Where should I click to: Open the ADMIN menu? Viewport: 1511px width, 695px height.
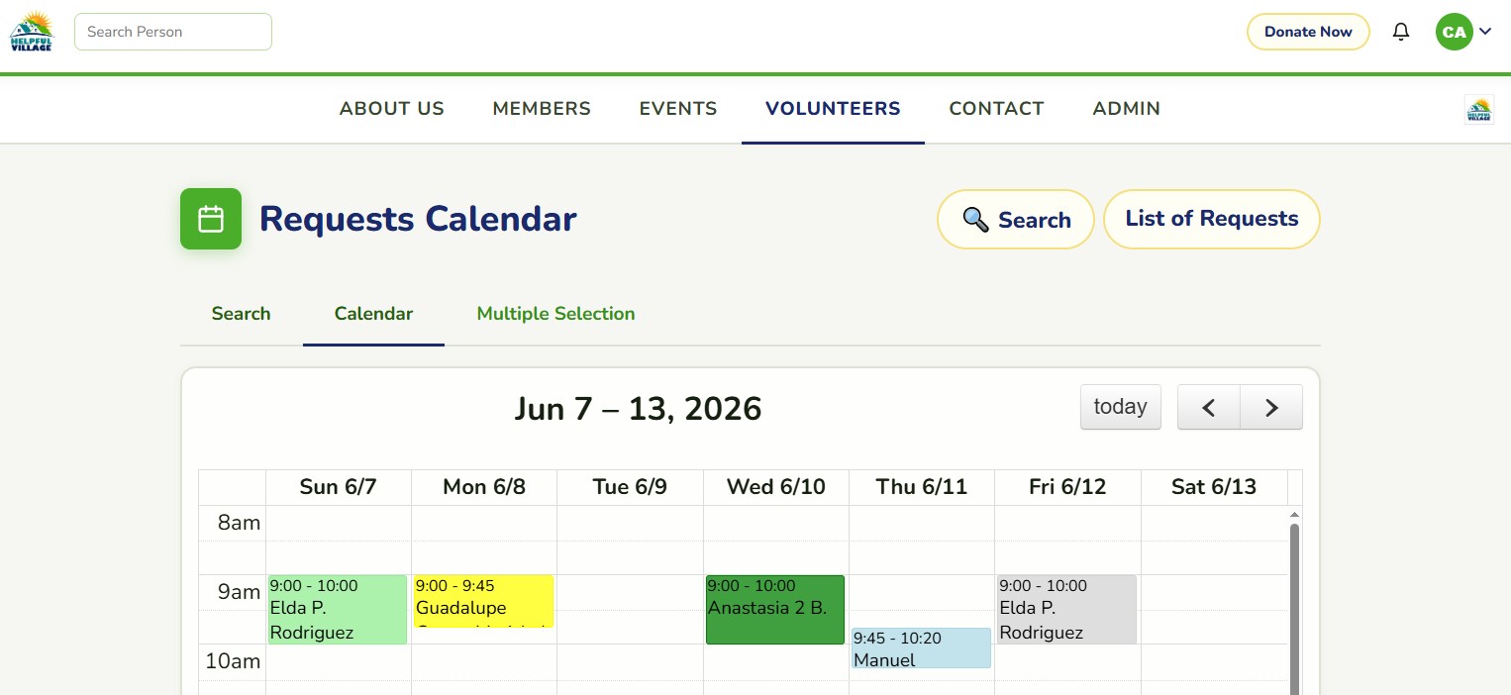click(1126, 109)
